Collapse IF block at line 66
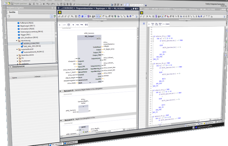Image resolution: width=228 pixels, height=146 pixels. [153, 64]
